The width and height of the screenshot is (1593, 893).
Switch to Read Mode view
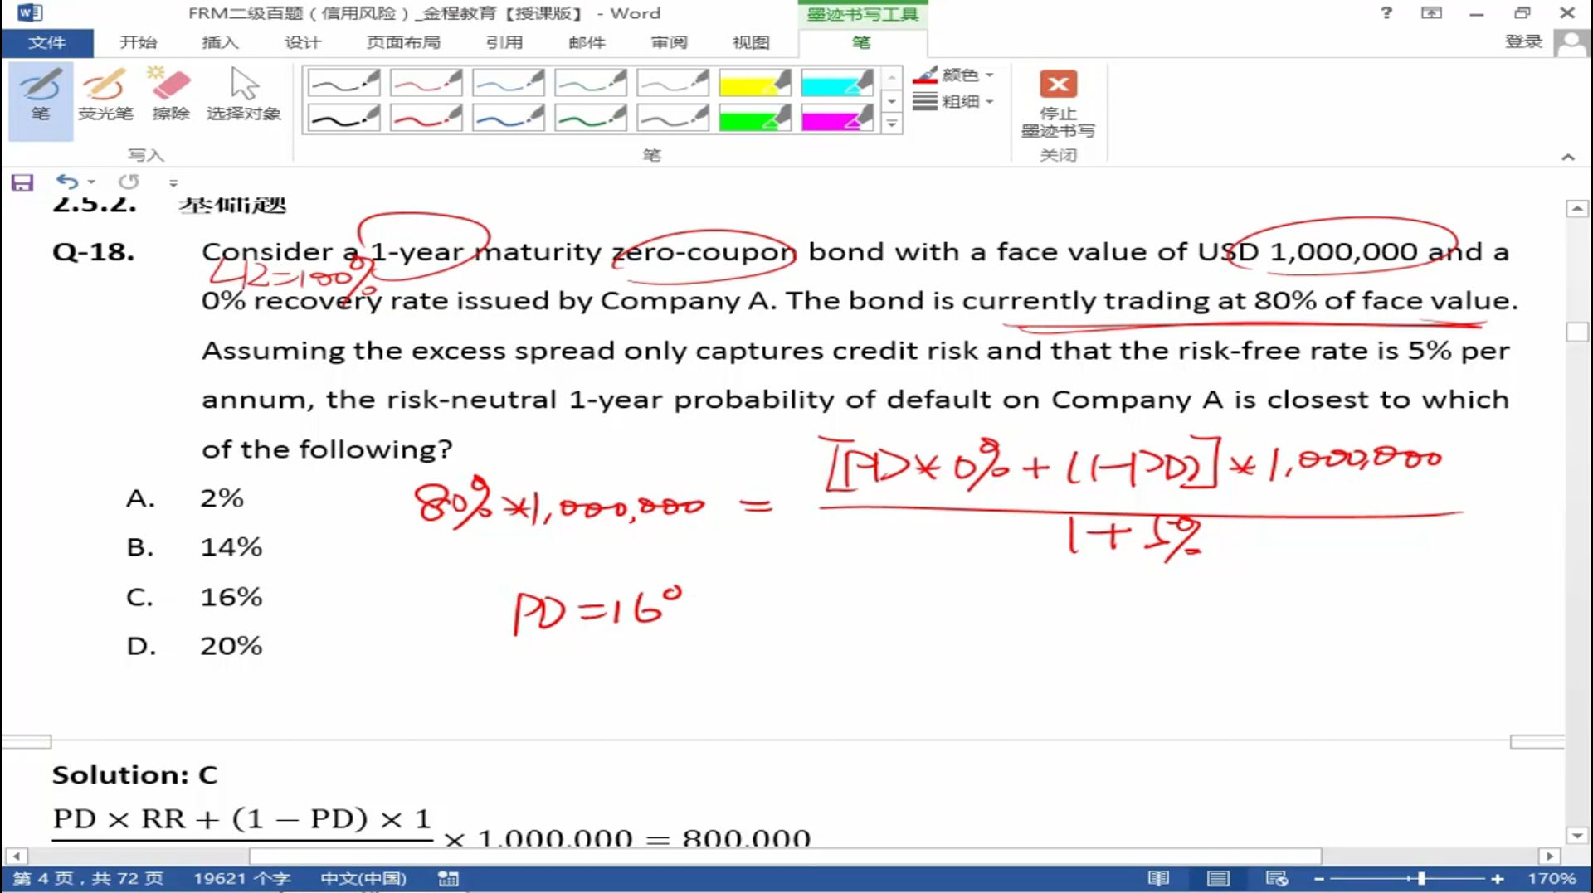1158,879
